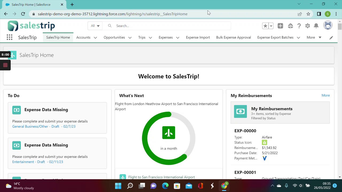Screen dimensions: 342x192
Task: Click the Visa payment method icon
Action: tap(265, 158)
